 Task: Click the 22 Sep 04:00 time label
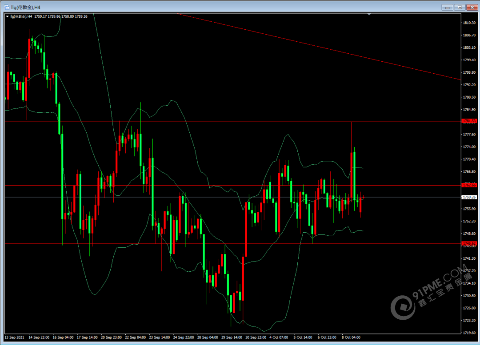pos(135,337)
